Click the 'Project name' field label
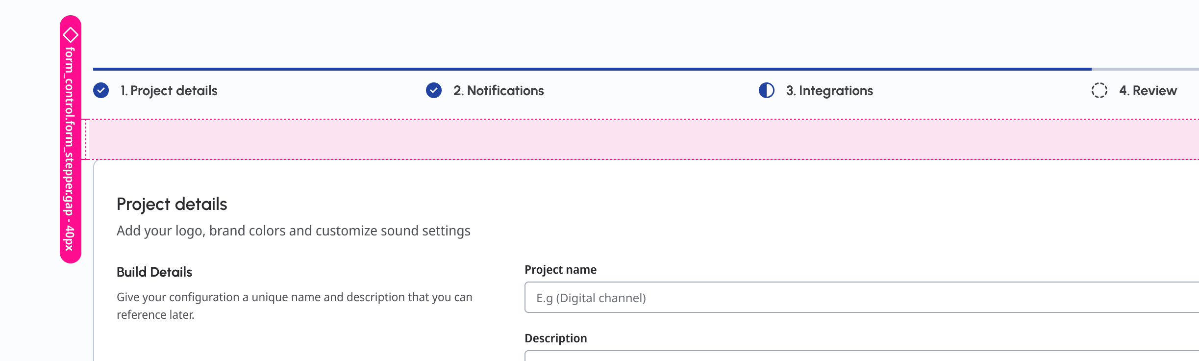Viewport: 1199px width, 361px height. click(x=560, y=270)
